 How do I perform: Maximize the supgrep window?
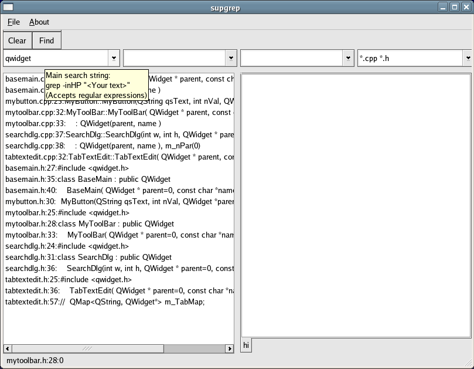(455, 7)
